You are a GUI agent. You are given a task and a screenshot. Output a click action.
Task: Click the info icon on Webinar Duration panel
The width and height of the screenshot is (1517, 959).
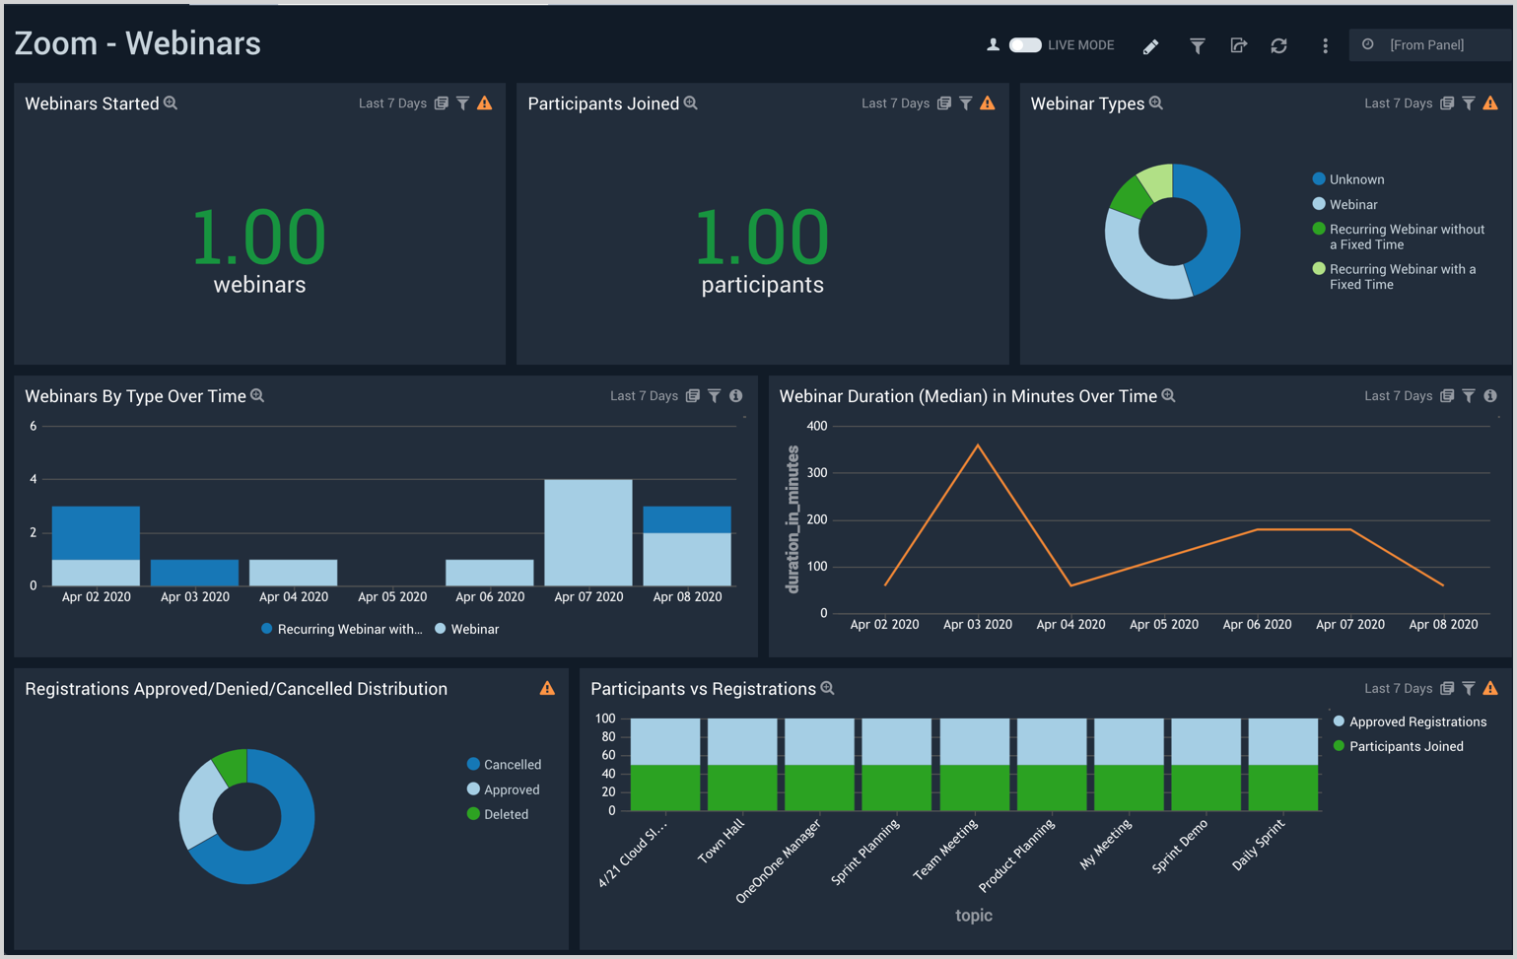point(1489,395)
